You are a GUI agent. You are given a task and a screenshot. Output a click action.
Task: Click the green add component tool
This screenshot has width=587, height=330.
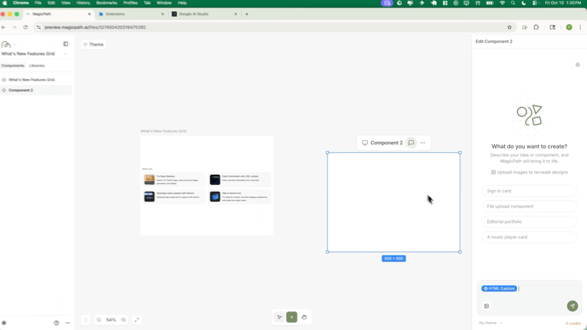coord(292,317)
